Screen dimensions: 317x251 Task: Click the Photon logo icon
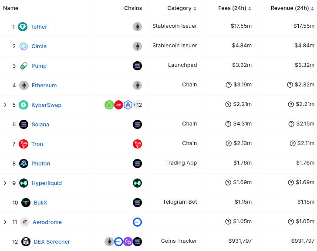pyautogui.click(x=24, y=164)
